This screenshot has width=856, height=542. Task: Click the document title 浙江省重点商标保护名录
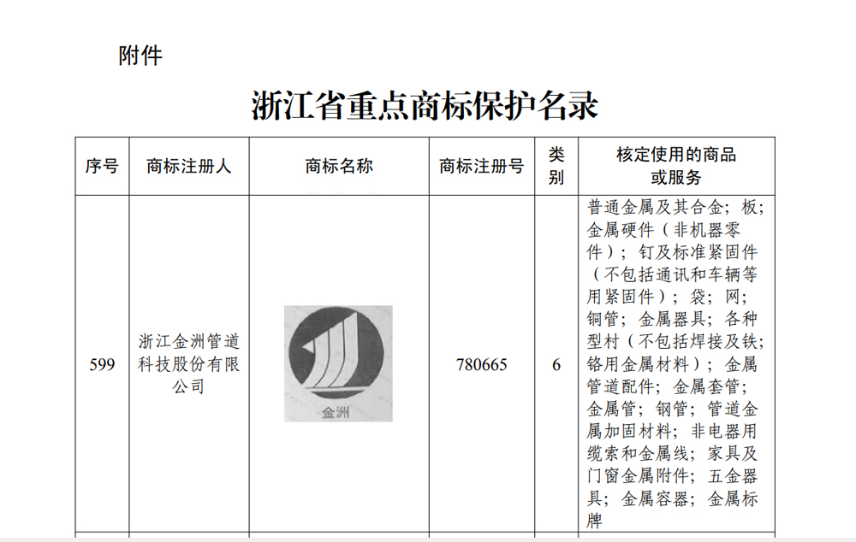(x=425, y=106)
